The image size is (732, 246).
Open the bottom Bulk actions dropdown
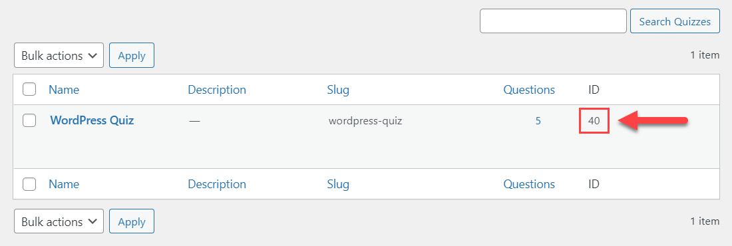59,221
